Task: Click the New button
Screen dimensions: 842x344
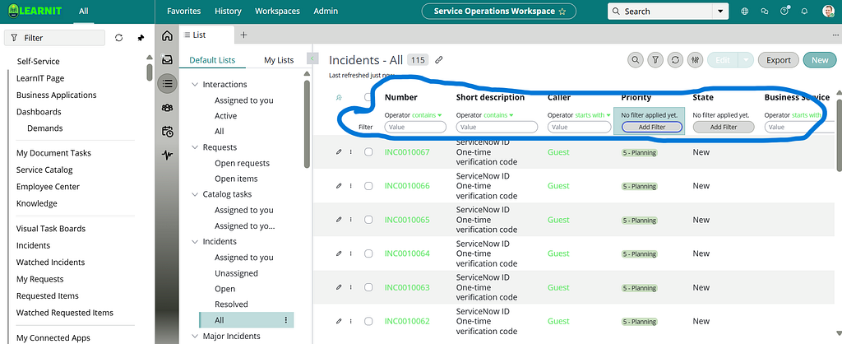Action: click(820, 60)
